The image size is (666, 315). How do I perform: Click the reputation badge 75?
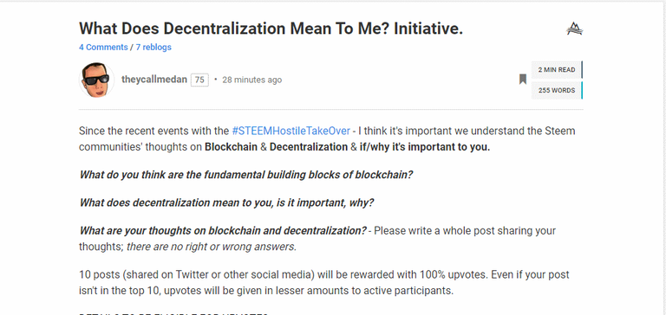[x=199, y=80]
